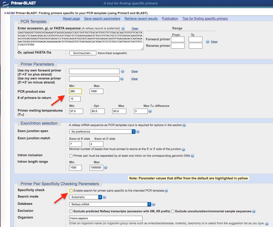Click help icon next to forward primer field
Image resolution: width=273 pixels, height=227 pixels.
(x=123, y=72)
